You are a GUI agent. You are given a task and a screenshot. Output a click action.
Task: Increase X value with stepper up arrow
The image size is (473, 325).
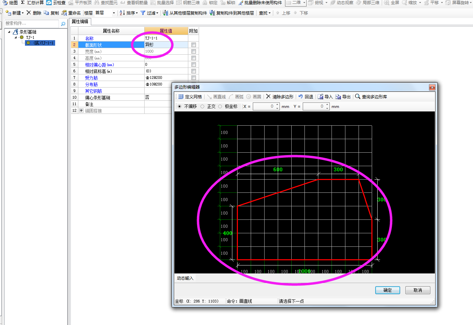(277, 105)
